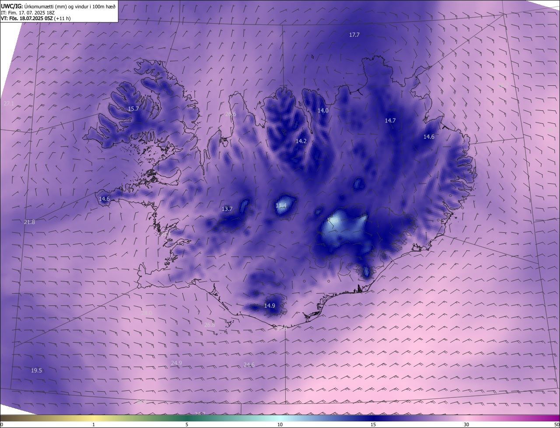Click the 21.8 value off the west coast
This screenshot has height=428, width=560.
(x=29, y=222)
